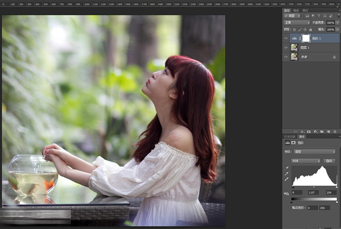Click the shadow input field showing 9
The height and width of the screenshot is (229, 341).
296,193
